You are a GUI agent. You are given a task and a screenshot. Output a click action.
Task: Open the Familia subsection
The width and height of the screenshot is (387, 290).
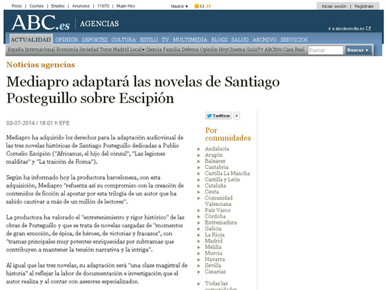click(171, 50)
